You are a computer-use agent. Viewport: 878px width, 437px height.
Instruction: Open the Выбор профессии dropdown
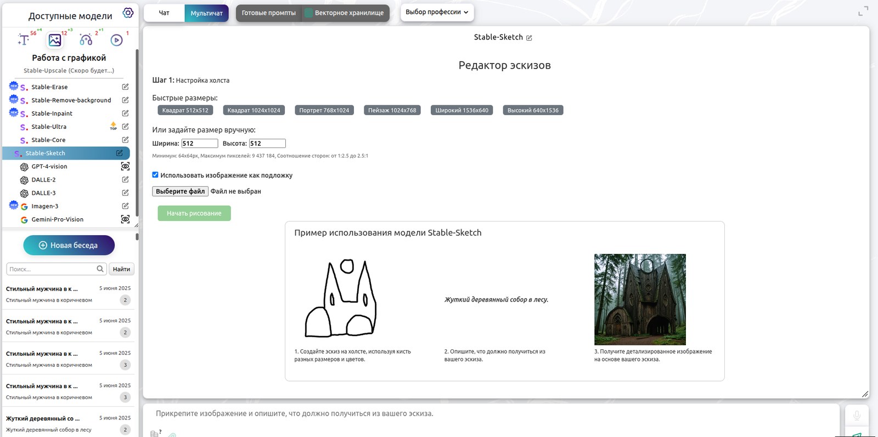coord(437,12)
